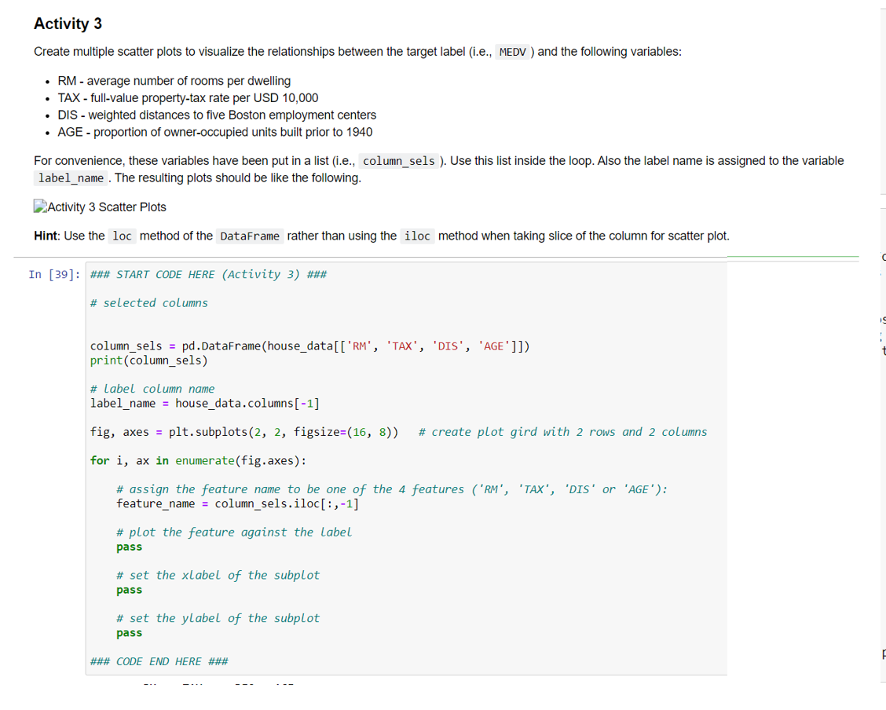The height and width of the screenshot is (710, 886).
Task: Select the Activity 3 heading
Action: point(68,24)
